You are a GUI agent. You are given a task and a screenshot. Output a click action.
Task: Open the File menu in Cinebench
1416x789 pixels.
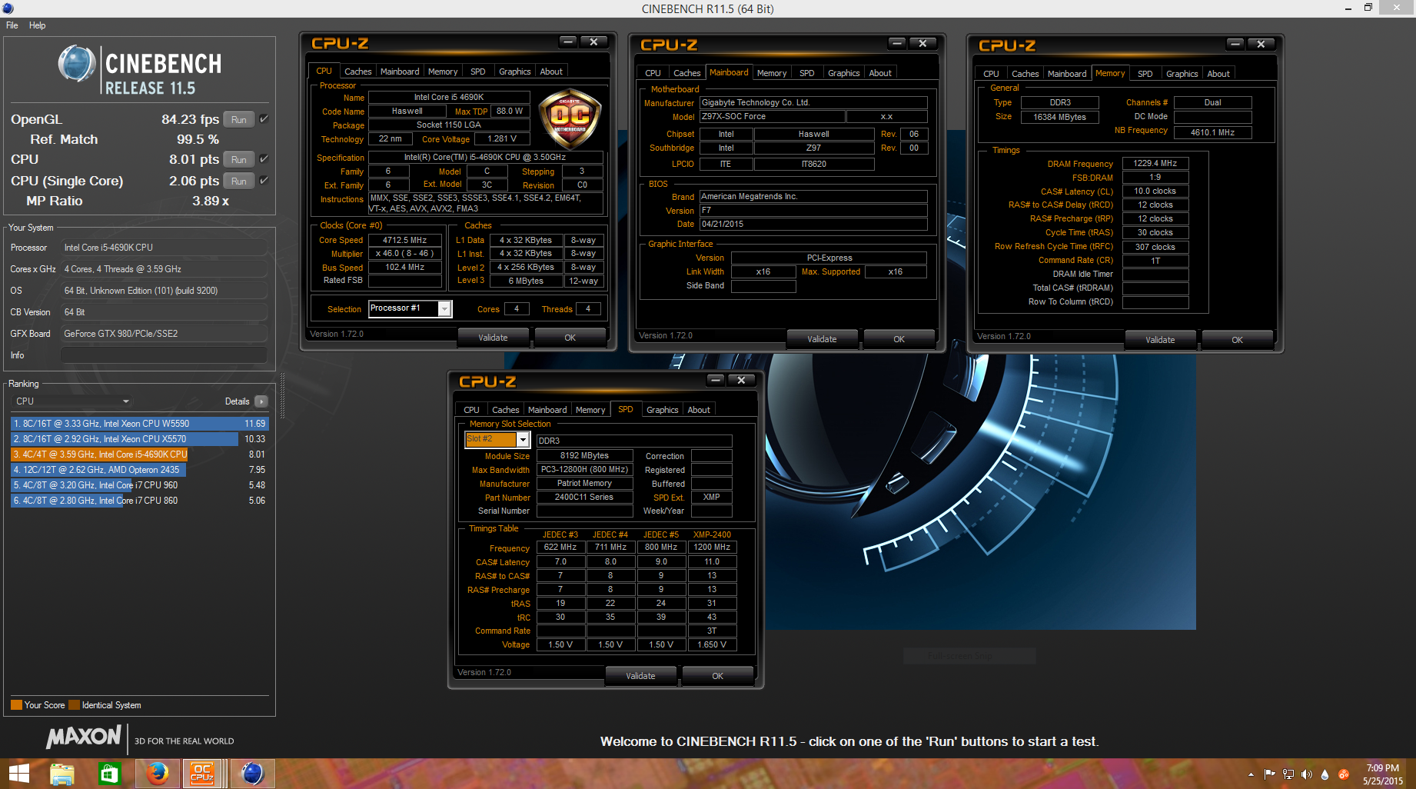12,25
